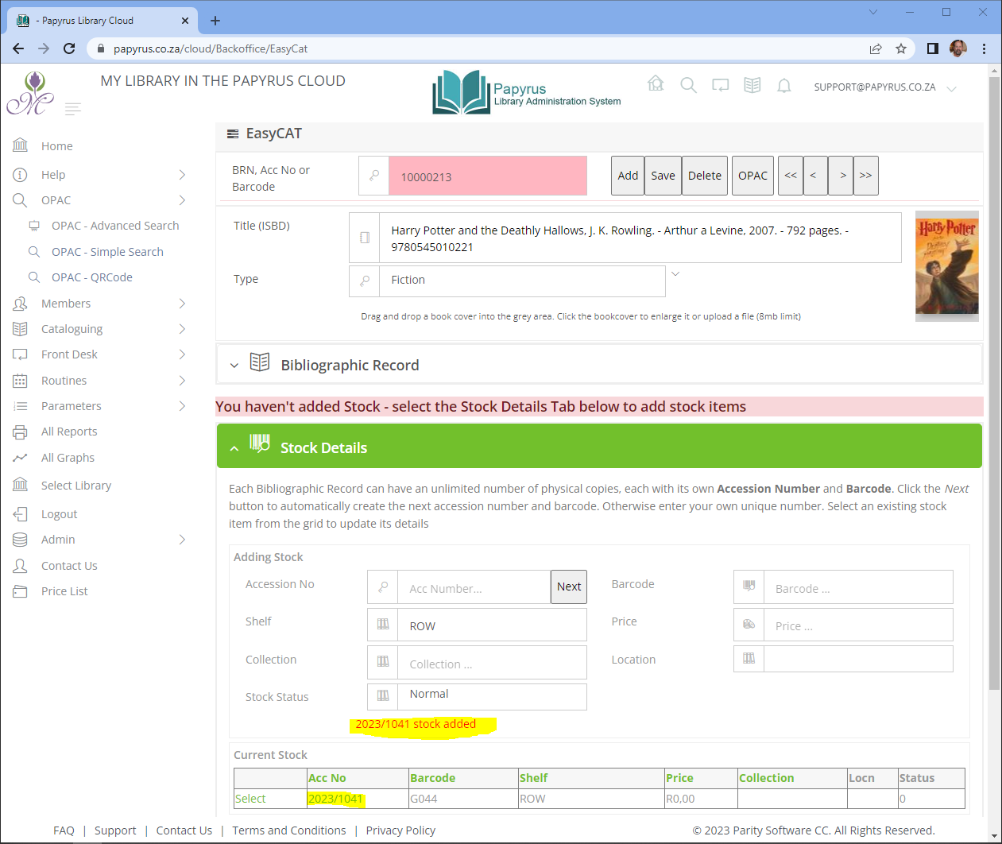The image size is (1002, 844).
Task: Open the search magnifier in top header
Action: [x=688, y=85]
